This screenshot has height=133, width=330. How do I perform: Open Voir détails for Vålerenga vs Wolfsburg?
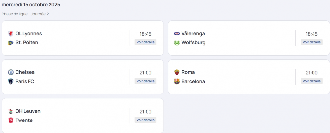(x=312, y=42)
